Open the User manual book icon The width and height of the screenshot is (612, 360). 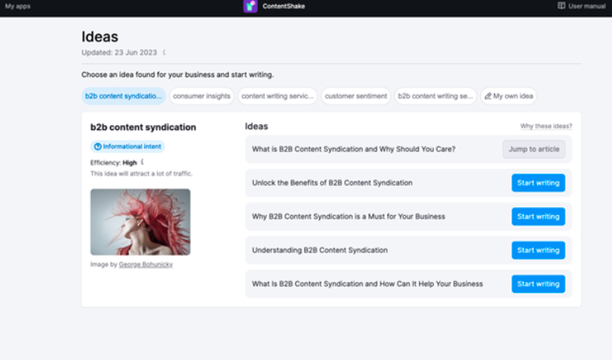[x=561, y=6]
